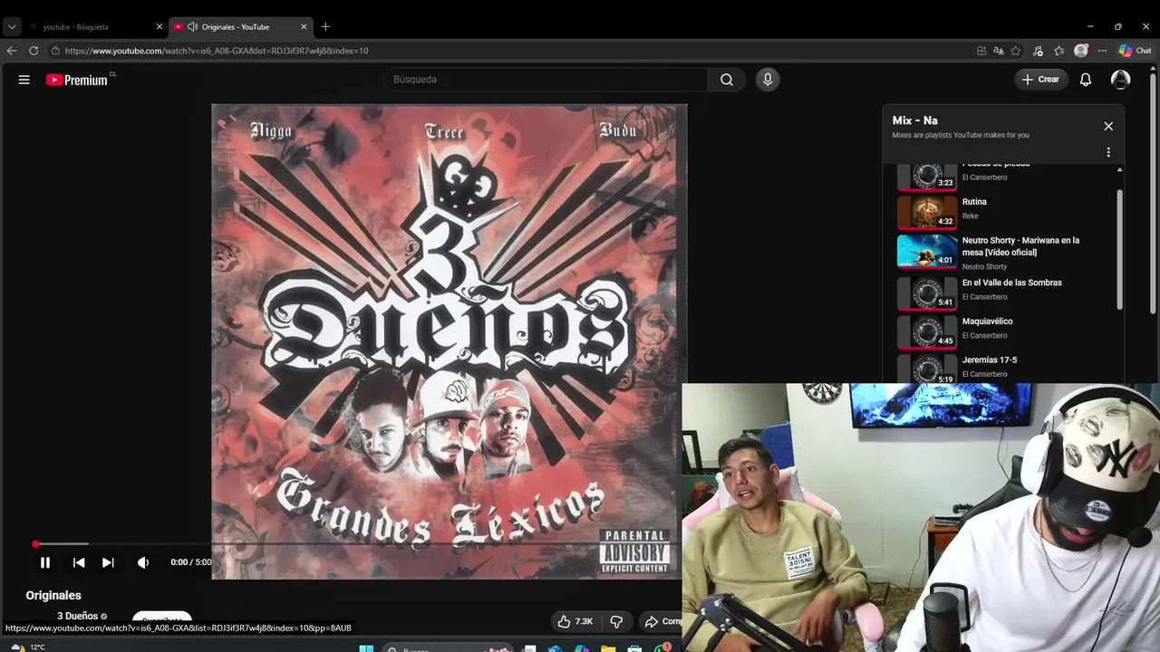Click the Mix playlist scrollbar

tap(1120, 249)
